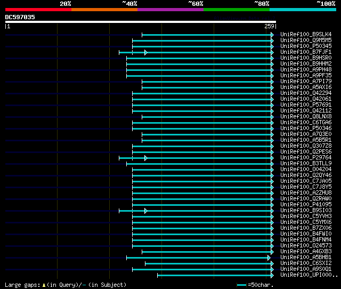This screenshot has height=289, width=341.
Task: Select UniRef100_B7ZX06 label
Action: click(306, 228)
